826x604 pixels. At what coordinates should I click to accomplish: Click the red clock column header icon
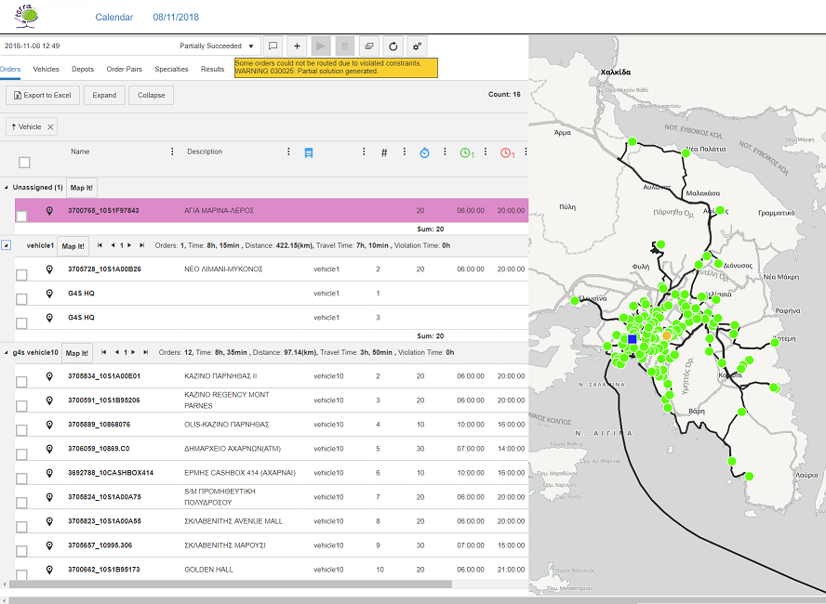click(x=507, y=153)
